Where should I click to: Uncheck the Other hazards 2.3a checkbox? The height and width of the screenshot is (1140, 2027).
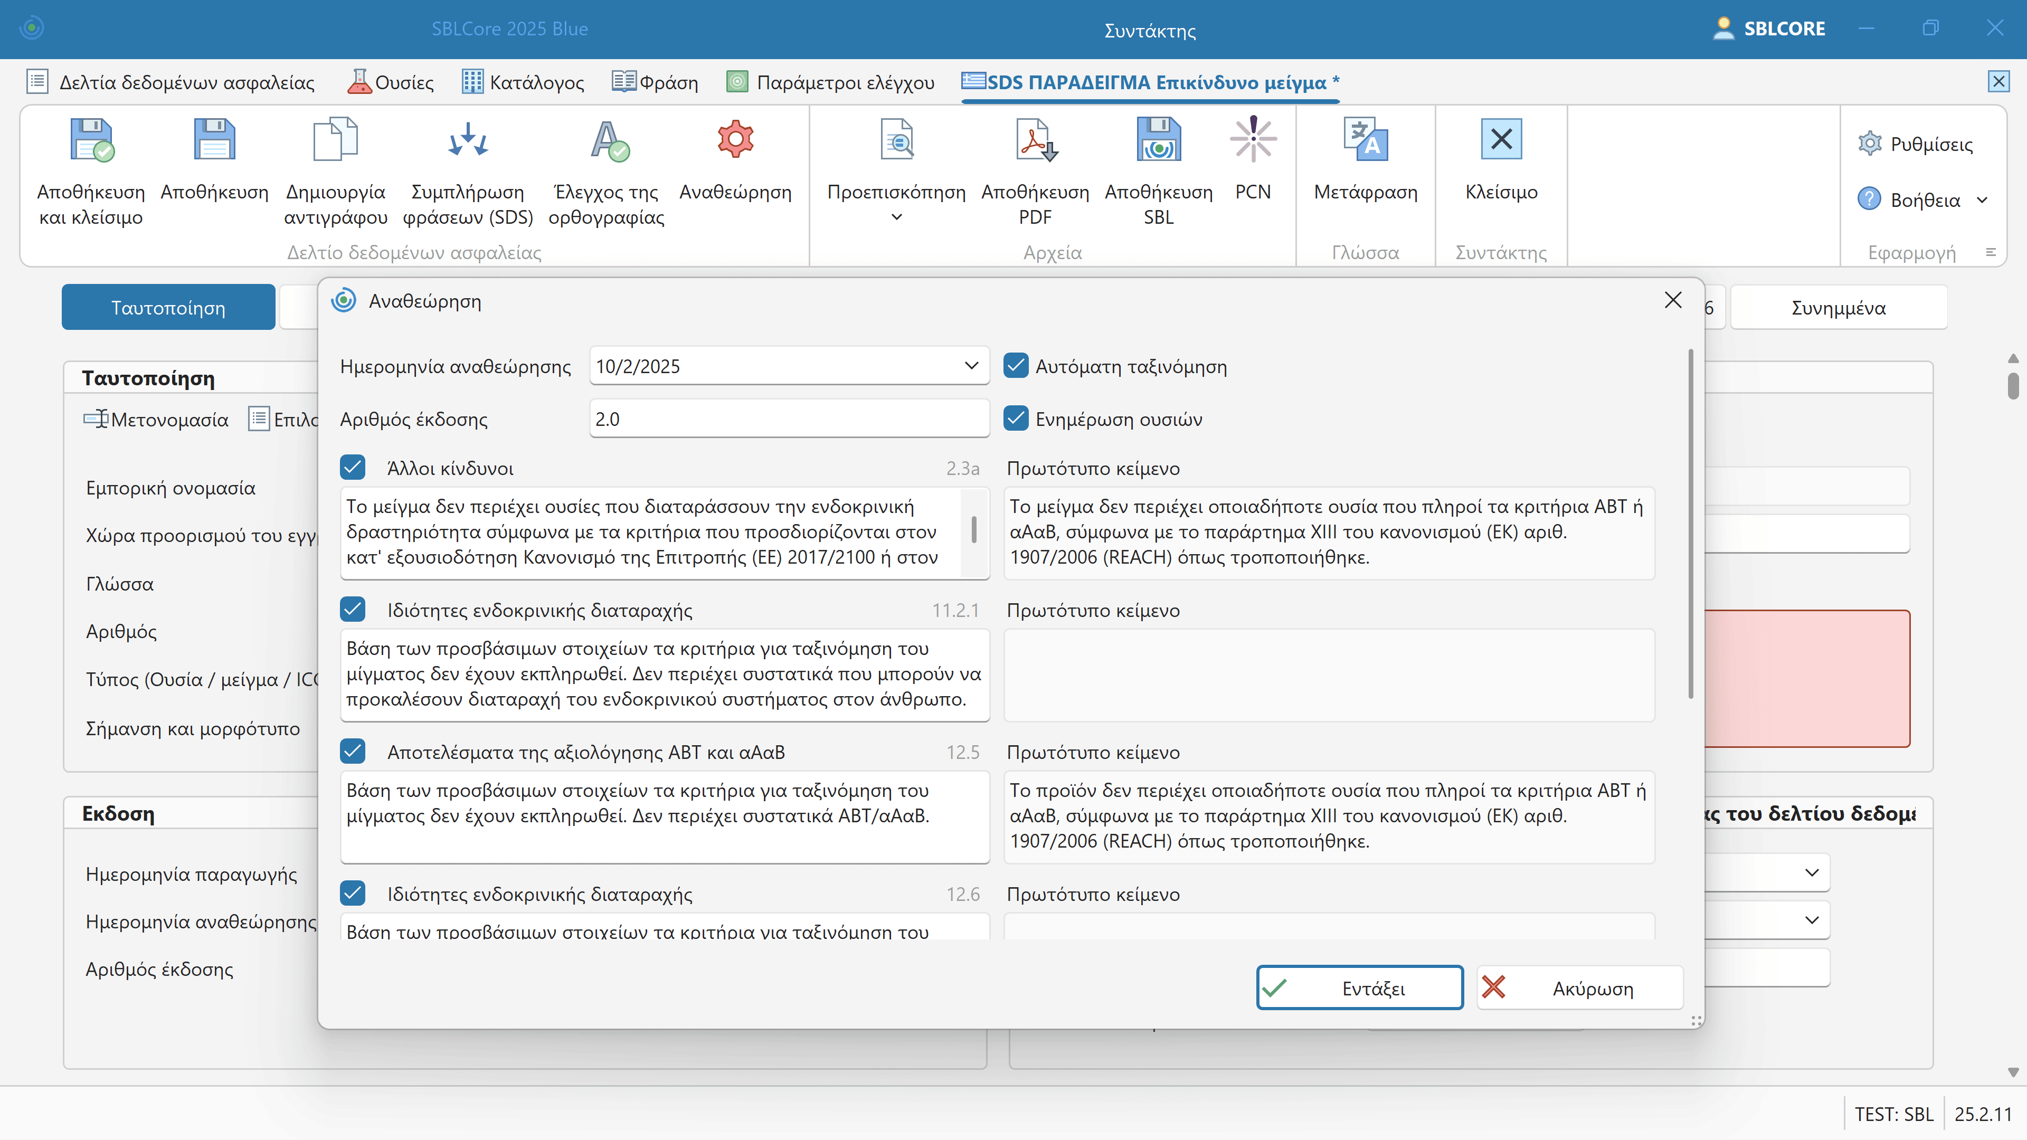tap(353, 467)
